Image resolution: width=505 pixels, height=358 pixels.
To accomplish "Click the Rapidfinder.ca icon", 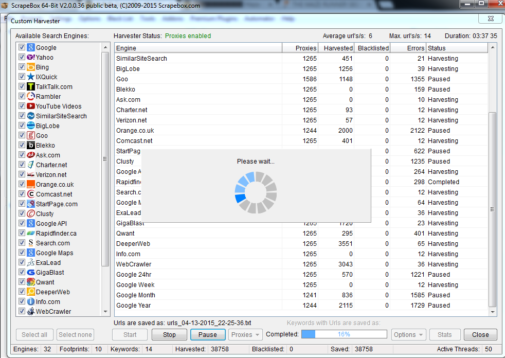I will 30,234.
